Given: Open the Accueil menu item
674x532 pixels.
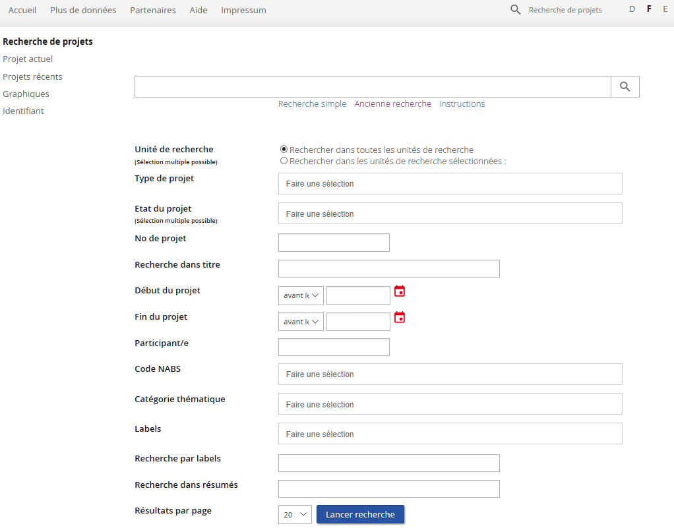Looking at the screenshot, I should (x=22, y=10).
